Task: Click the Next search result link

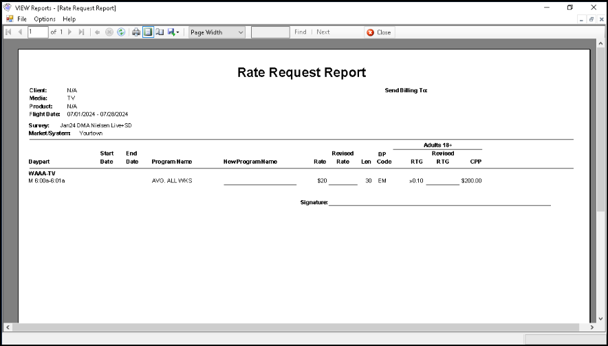Action: click(323, 32)
